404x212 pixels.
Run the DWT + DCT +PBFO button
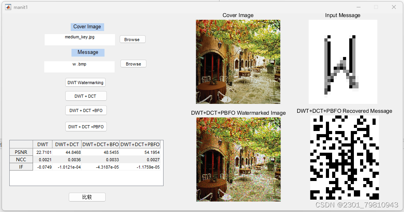[86, 127]
